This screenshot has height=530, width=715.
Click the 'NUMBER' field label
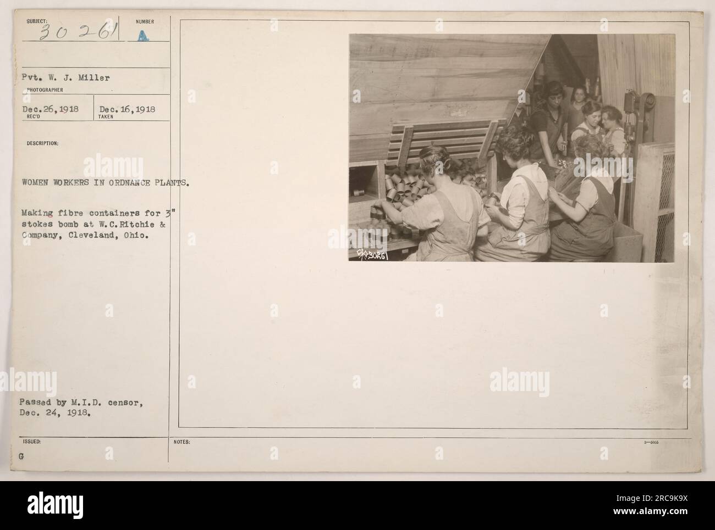146,22
